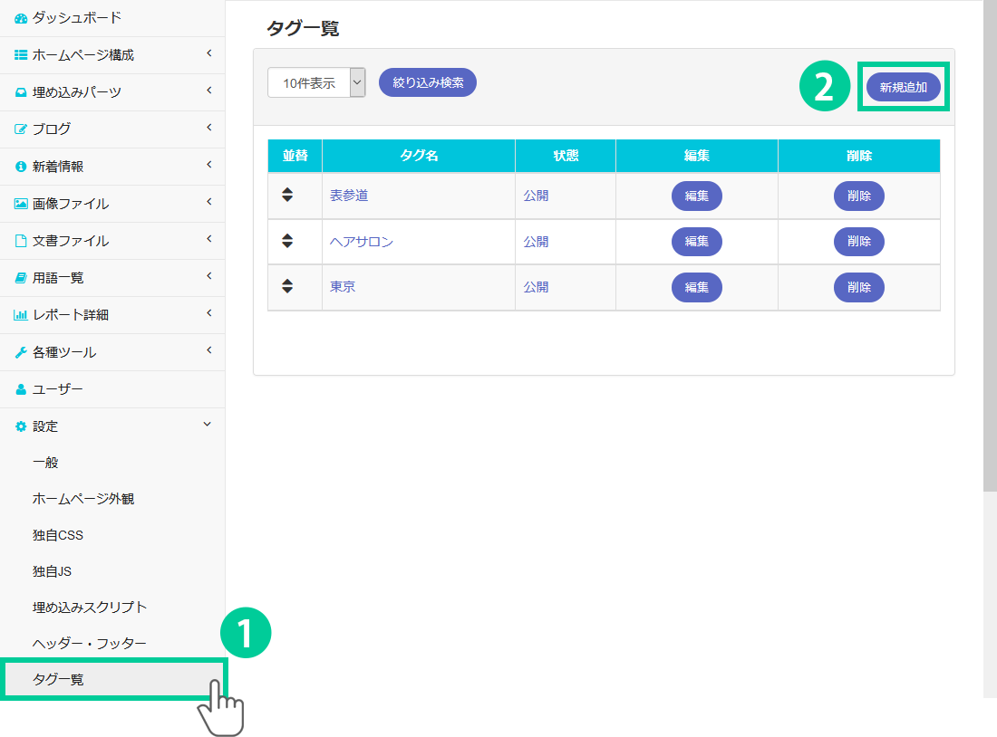Image resolution: width=997 pixels, height=737 pixels.
Task: Click the 各種ツール wrench icon
Action: pyautogui.click(x=21, y=352)
